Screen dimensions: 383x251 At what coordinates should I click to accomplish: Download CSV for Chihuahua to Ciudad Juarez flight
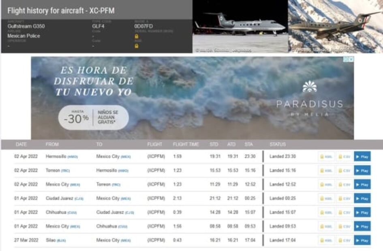click(x=344, y=213)
